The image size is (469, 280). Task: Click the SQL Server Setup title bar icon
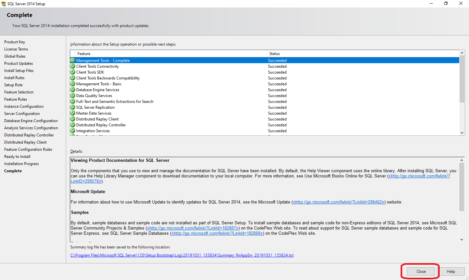(4, 4)
